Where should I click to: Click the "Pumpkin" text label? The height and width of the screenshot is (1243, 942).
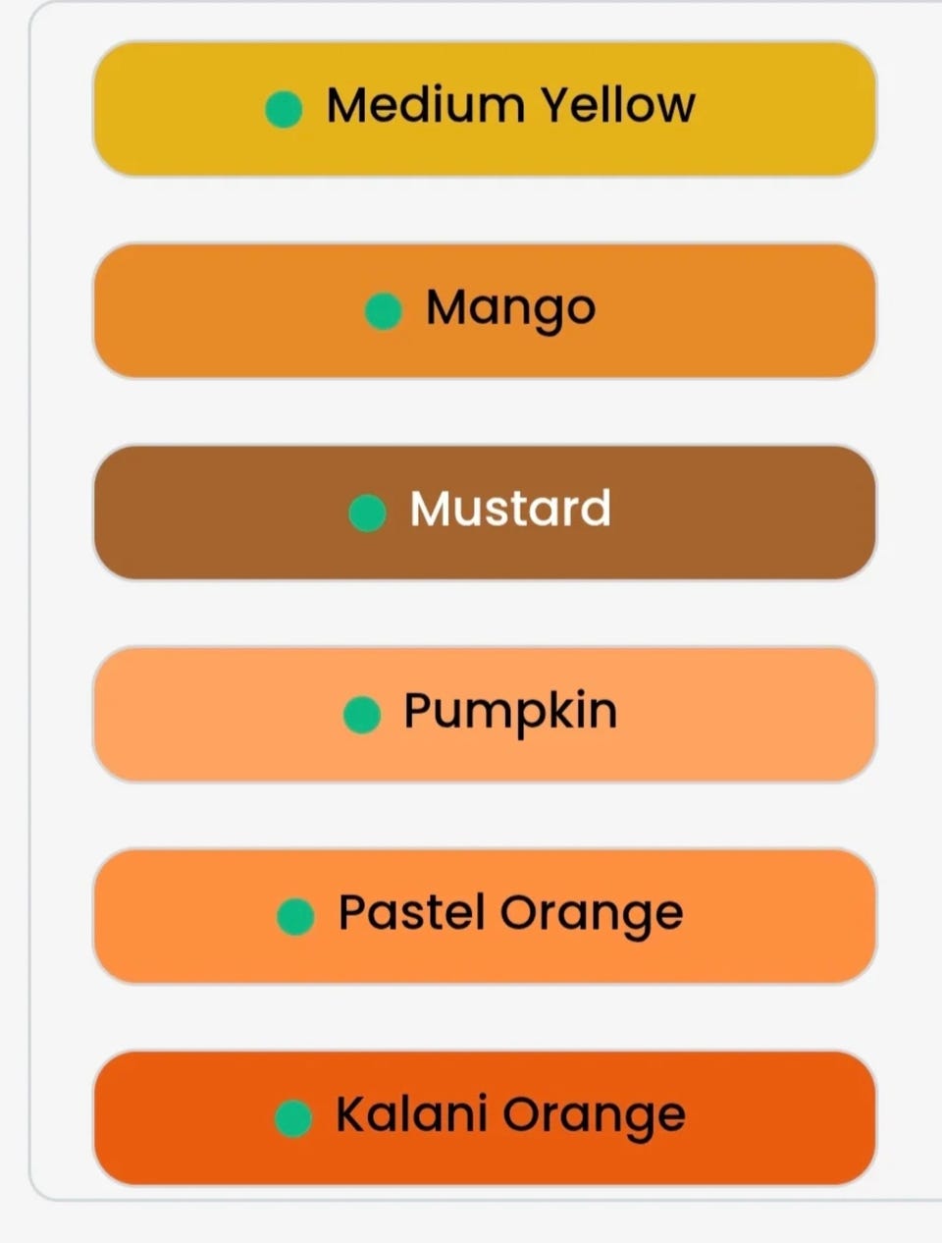click(510, 711)
